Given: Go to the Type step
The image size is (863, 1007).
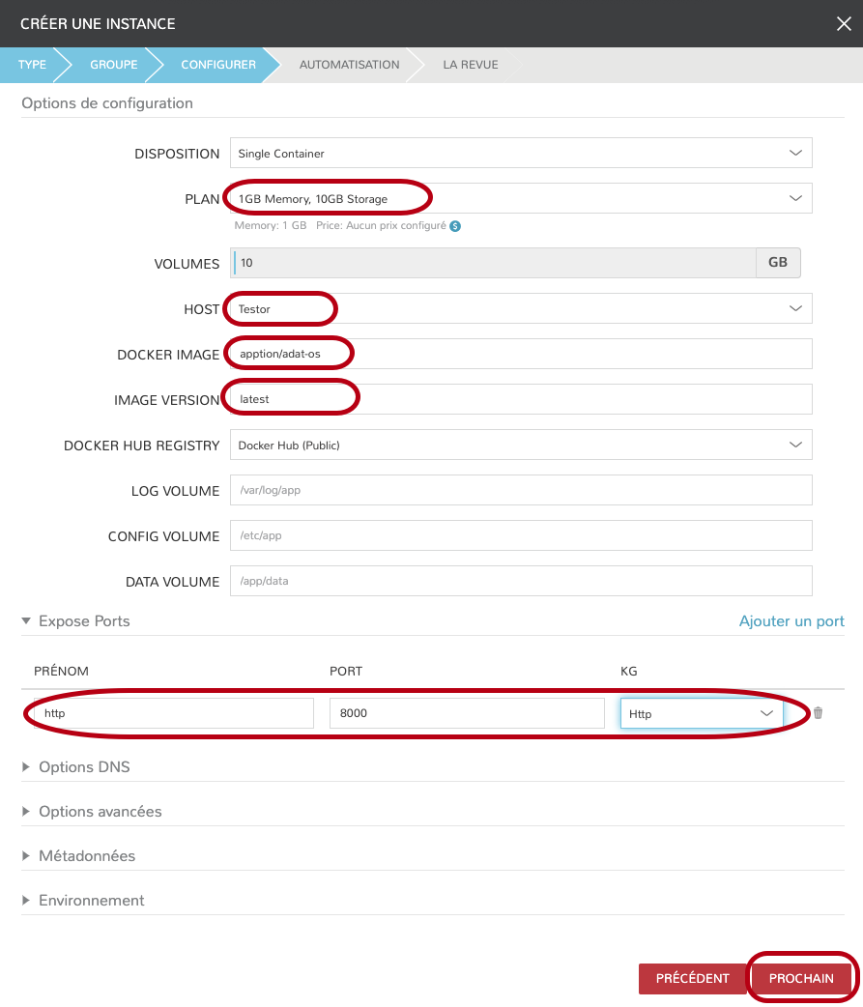Looking at the screenshot, I should pyautogui.click(x=32, y=65).
